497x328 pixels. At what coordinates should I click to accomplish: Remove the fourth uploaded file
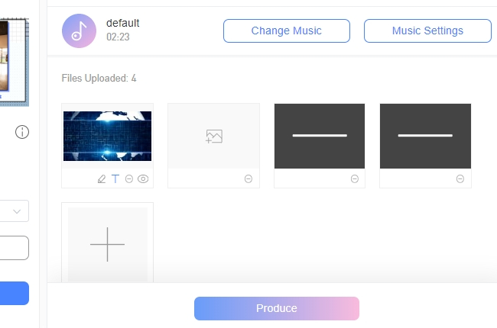460,178
